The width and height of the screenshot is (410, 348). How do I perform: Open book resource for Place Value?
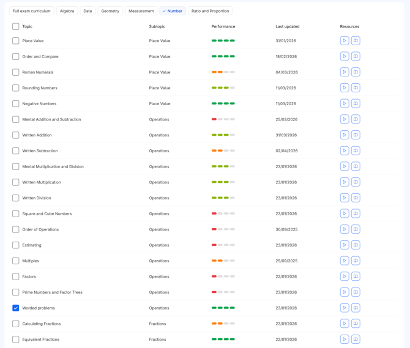[356, 41]
